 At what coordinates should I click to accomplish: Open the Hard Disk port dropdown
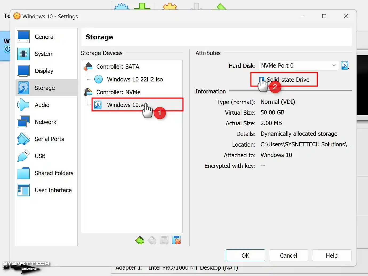pyautogui.click(x=299, y=65)
